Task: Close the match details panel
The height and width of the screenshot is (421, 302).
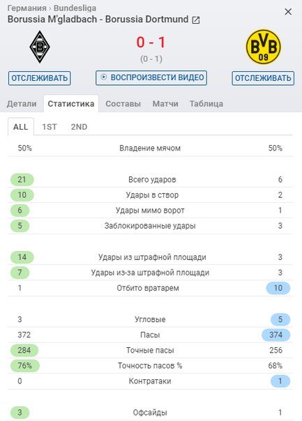Action: (x=288, y=12)
